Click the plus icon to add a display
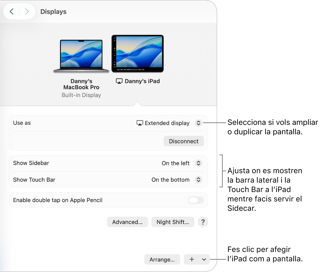The height and width of the screenshot is (272, 321). click(192, 259)
